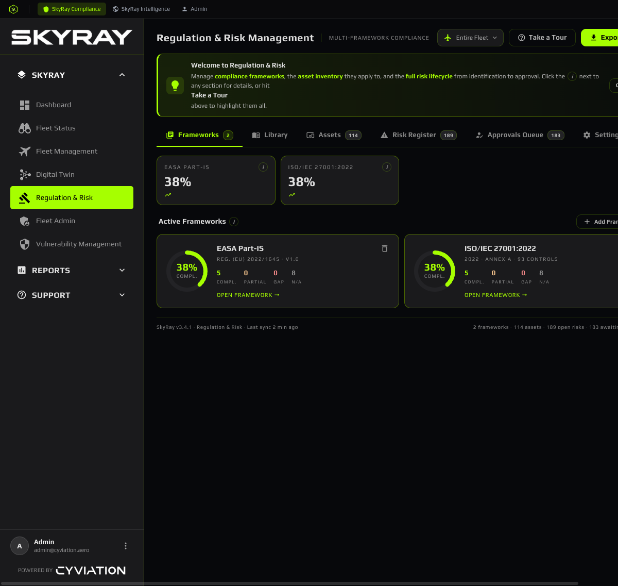
Task: Open the Admin top bar item
Action: tap(195, 9)
